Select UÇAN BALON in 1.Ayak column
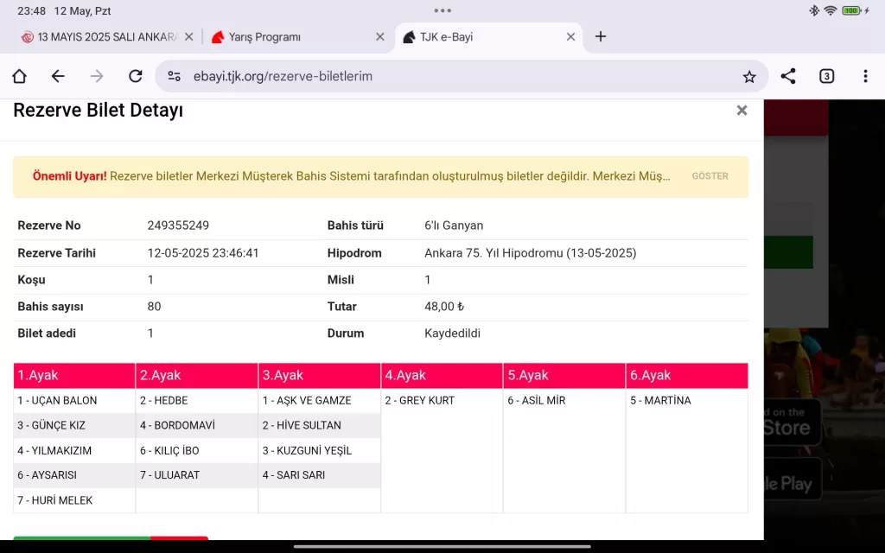 click(57, 401)
